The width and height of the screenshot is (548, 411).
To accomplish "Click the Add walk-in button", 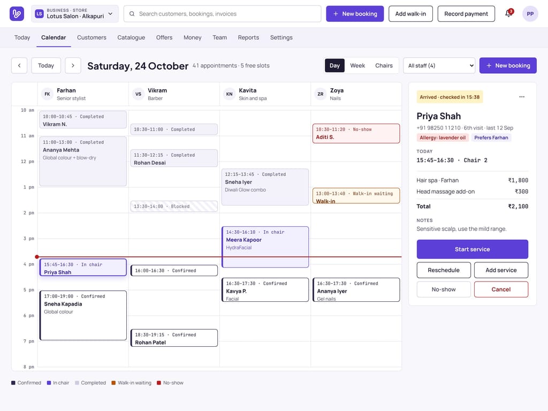I will (410, 13).
